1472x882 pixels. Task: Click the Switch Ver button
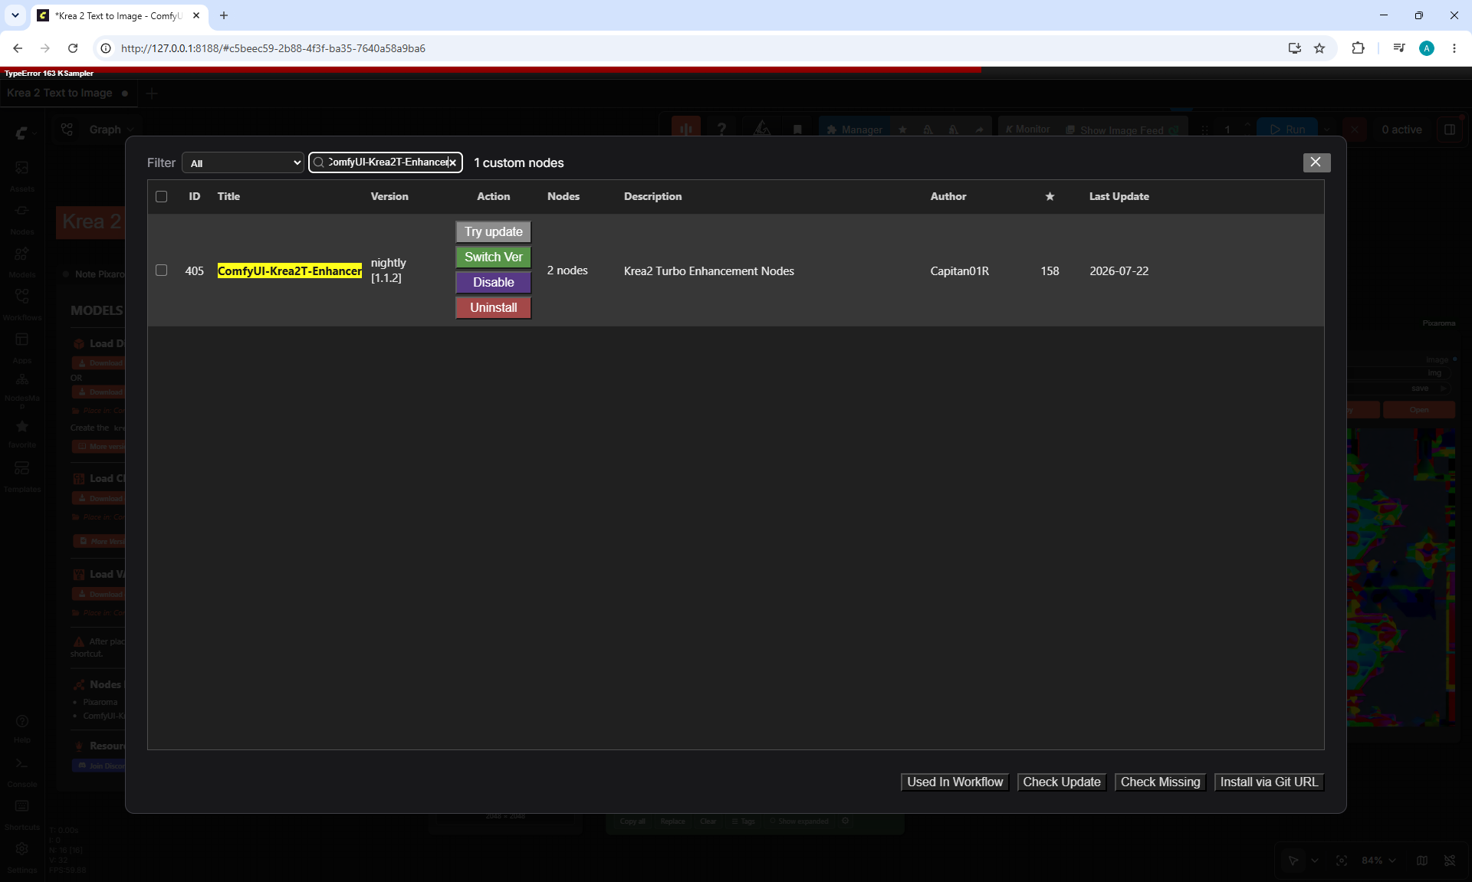click(x=494, y=257)
